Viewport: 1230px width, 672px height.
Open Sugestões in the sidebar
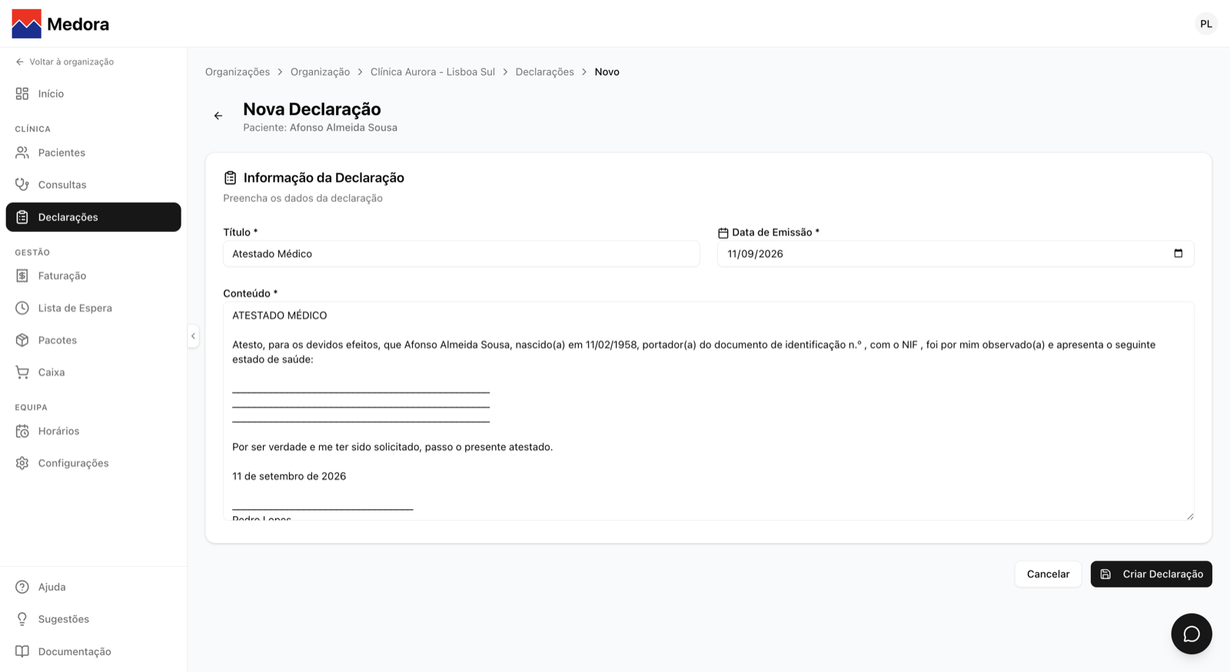94,619
